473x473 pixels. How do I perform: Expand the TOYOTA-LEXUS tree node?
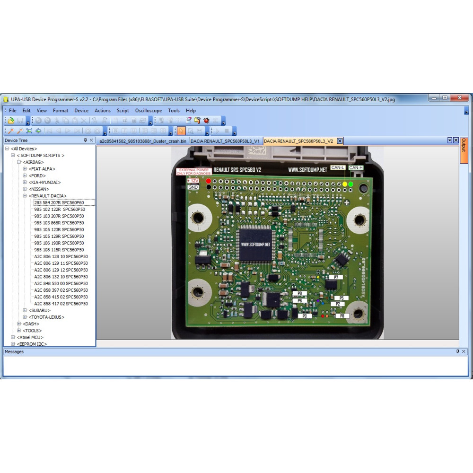25,317
